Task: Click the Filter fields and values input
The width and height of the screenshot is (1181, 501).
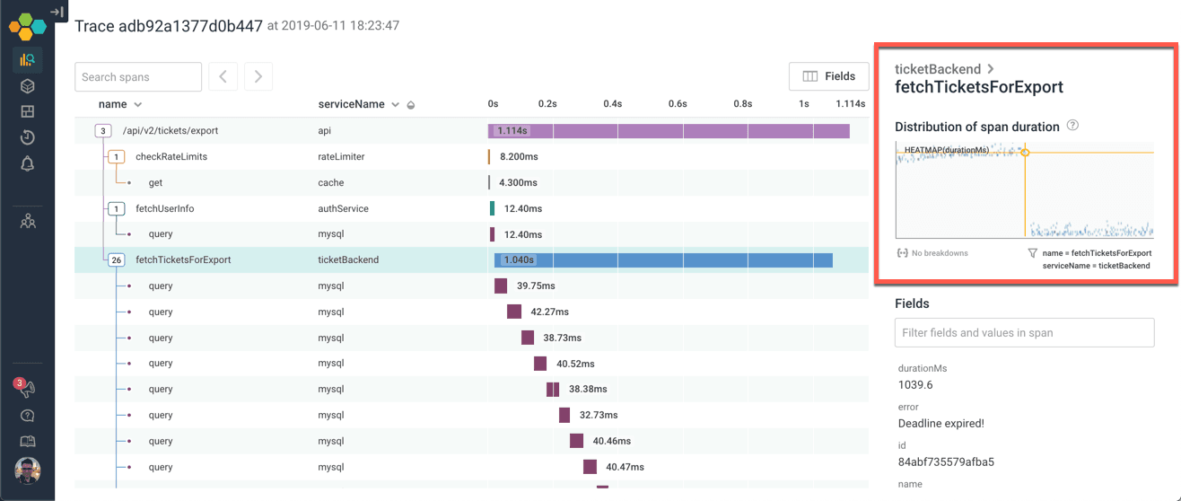Action: 1024,333
